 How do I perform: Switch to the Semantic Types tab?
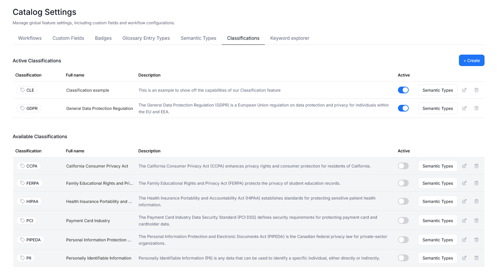pos(198,38)
